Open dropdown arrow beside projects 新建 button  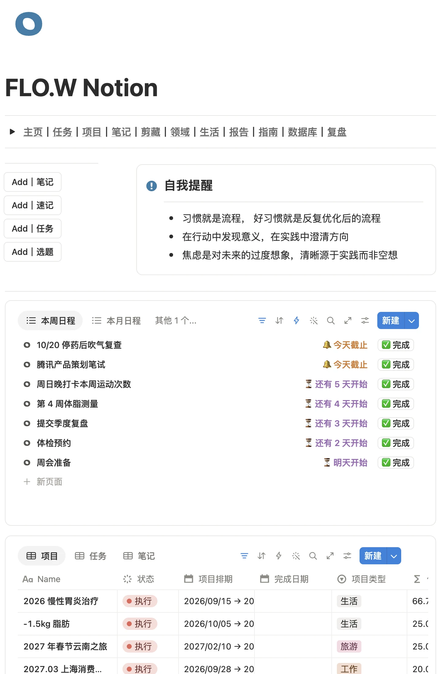394,556
